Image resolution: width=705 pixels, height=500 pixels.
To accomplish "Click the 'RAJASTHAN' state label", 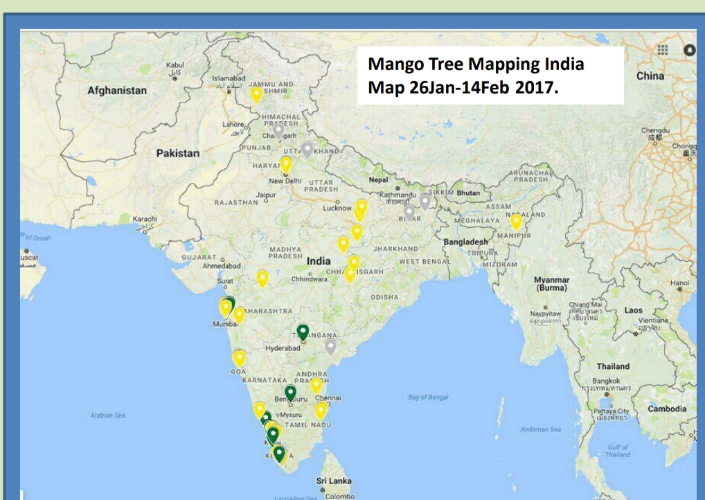I will pos(236,203).
